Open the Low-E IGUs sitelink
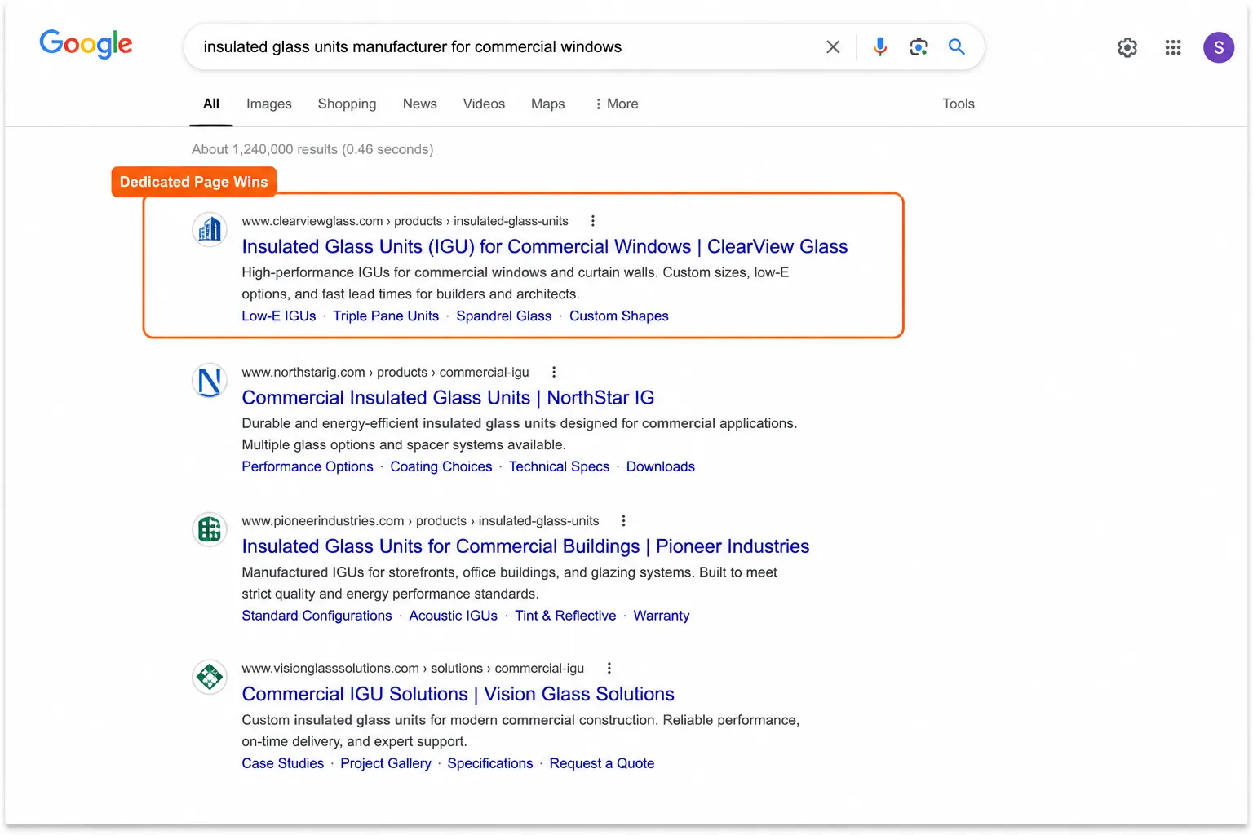Screen dimensions: 1253x835 point(279,316)
